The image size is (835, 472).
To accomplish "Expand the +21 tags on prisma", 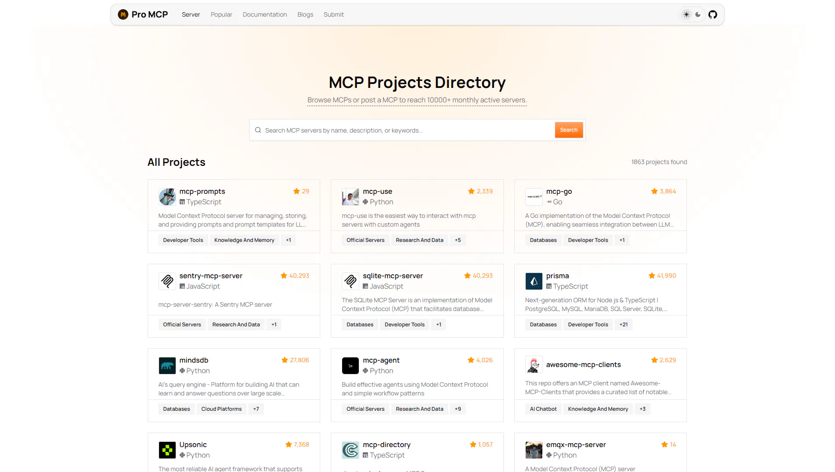I will point(623,325).
